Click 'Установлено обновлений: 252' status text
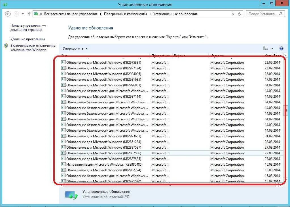This screenshot has height=207, width=290. point(106,197)
